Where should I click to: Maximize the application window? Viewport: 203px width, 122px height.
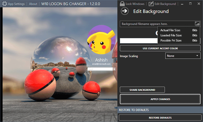coord(190,4)
